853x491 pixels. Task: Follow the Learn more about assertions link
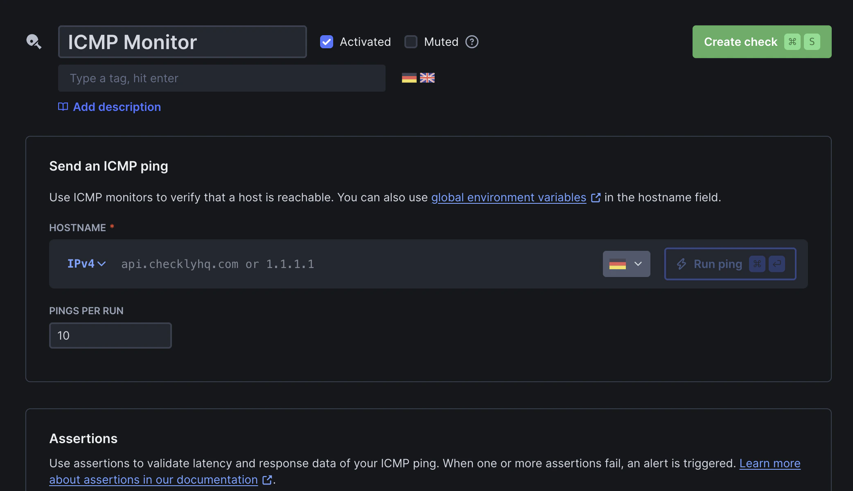click(770, 463)
